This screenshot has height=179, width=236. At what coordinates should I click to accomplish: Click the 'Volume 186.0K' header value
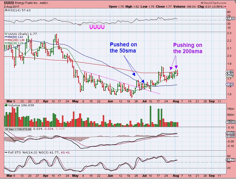coord(185,7)
